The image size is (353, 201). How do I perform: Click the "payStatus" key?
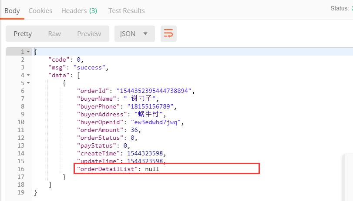click(x=97, y=146)
